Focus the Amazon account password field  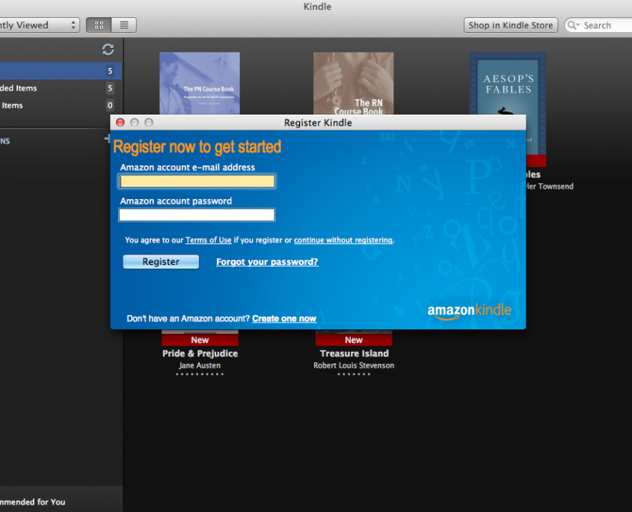pos(197,215)
